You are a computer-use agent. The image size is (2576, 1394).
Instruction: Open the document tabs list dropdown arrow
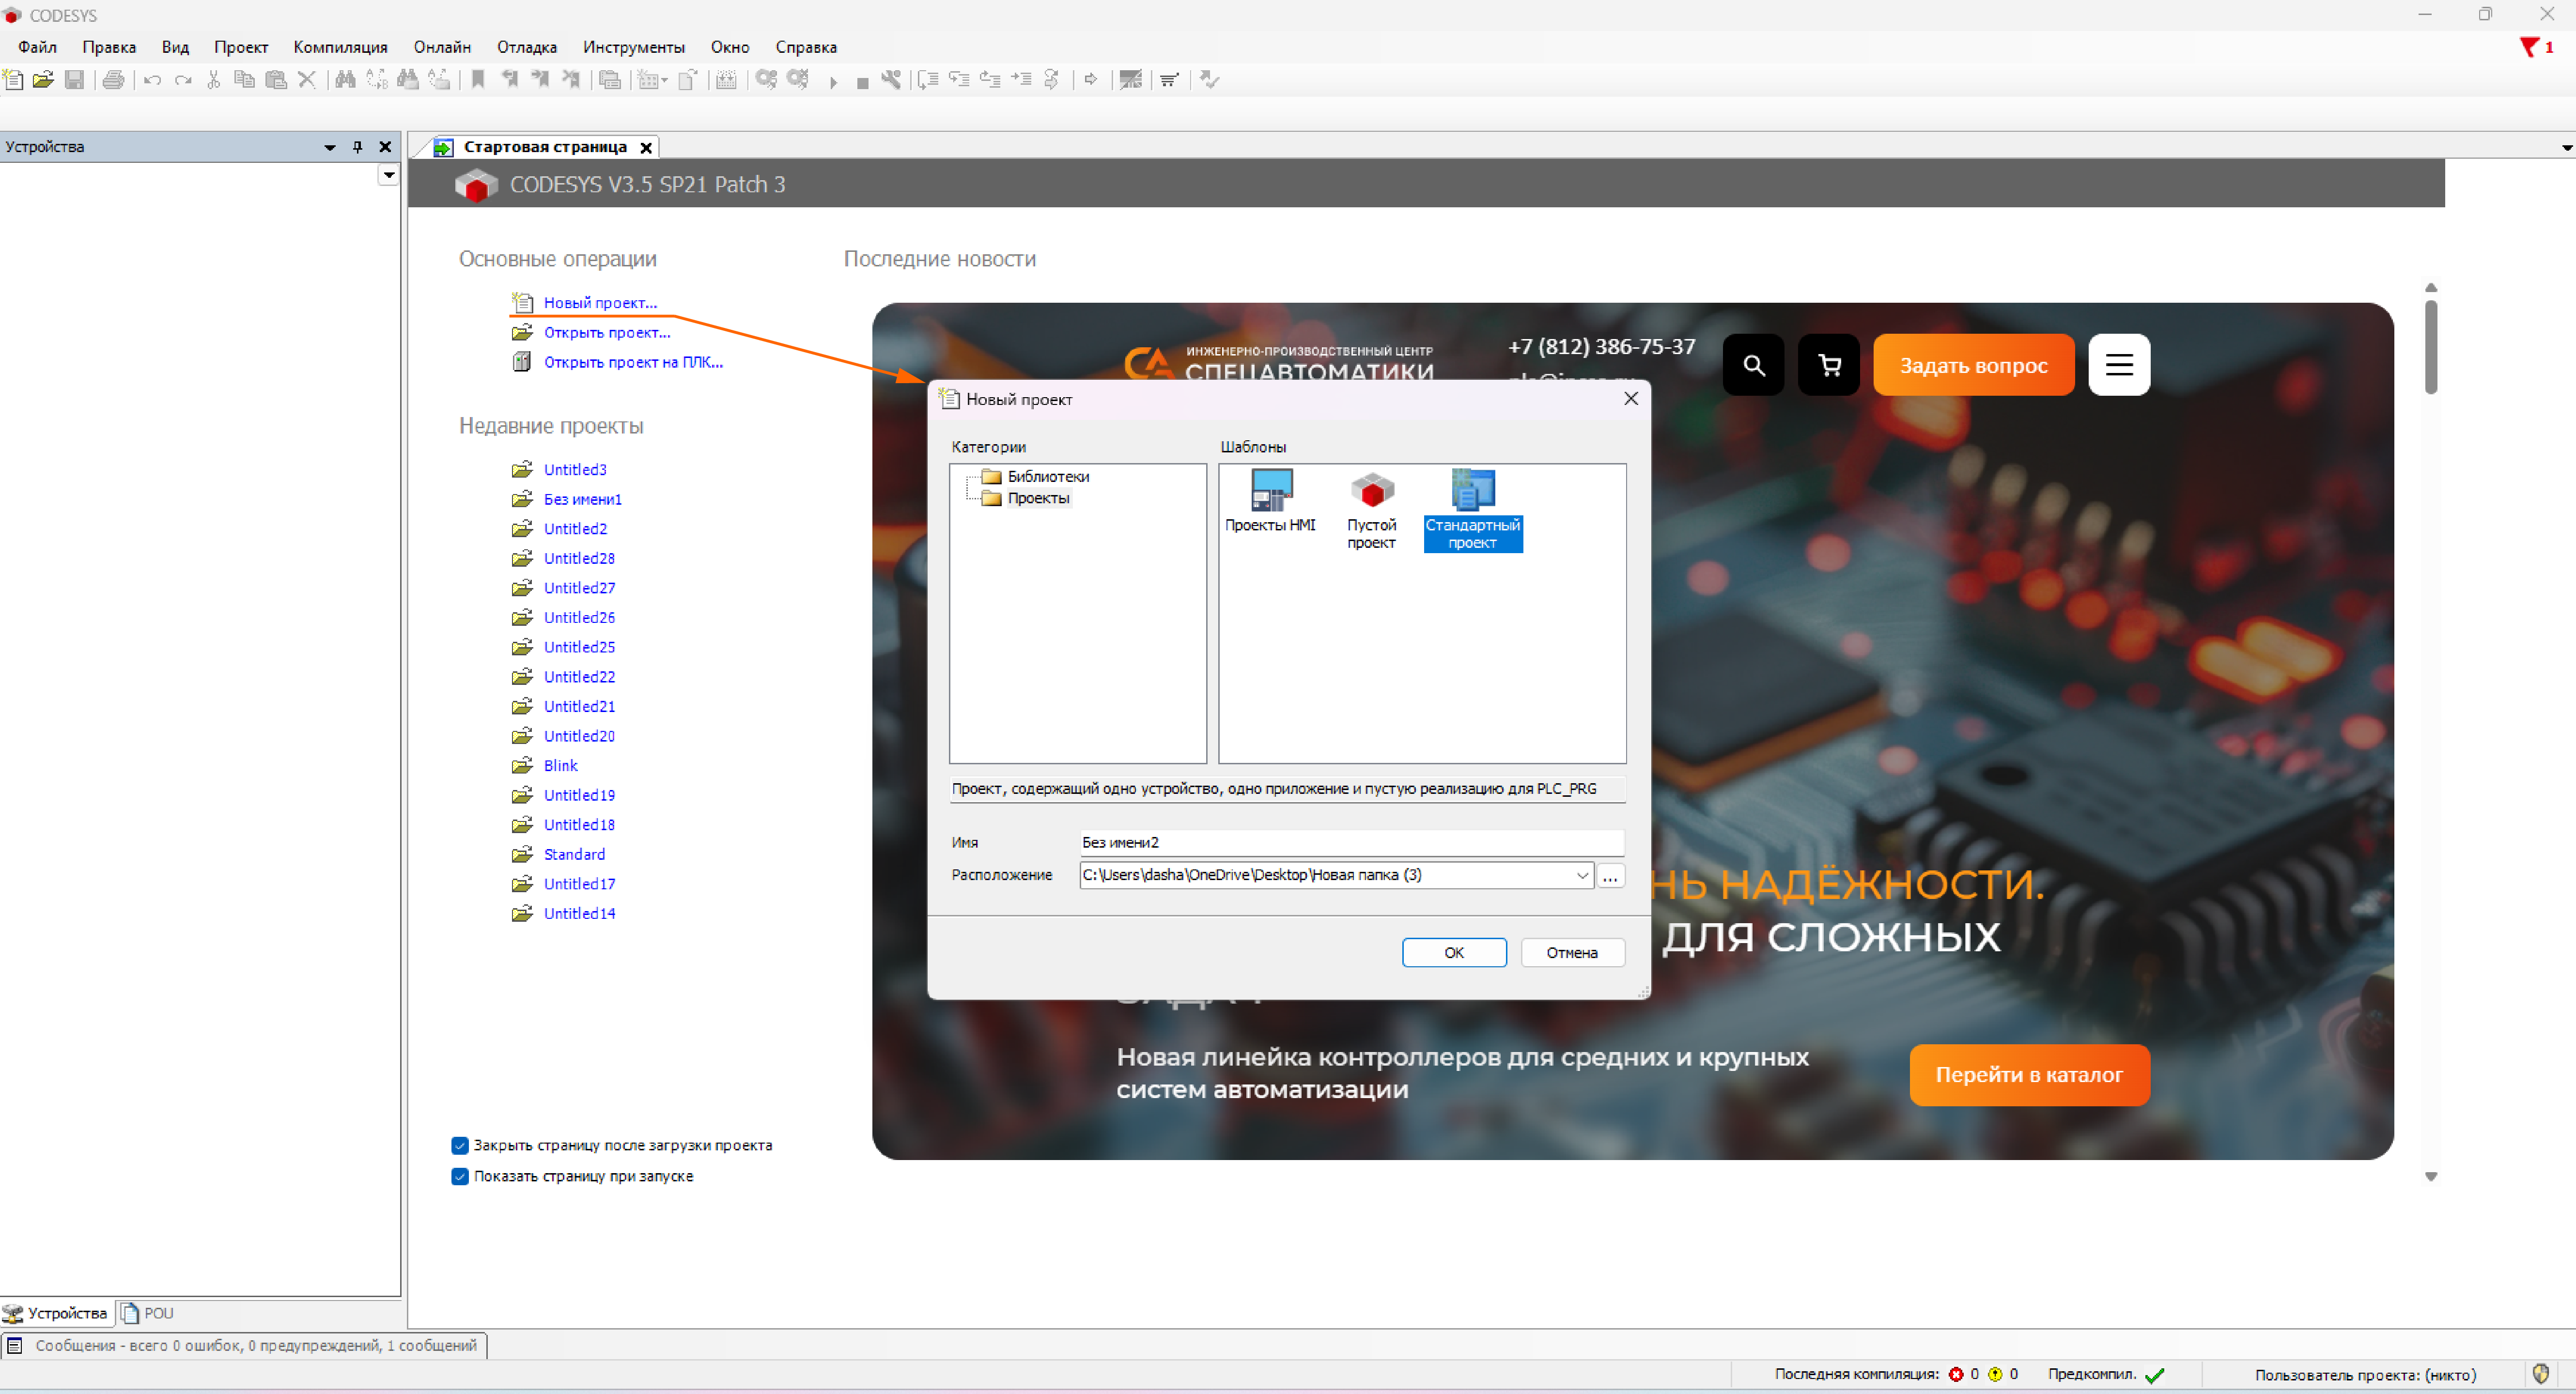[x=2567, y=148]
